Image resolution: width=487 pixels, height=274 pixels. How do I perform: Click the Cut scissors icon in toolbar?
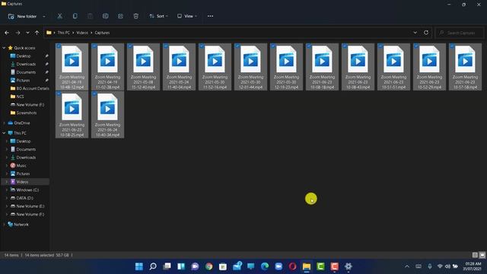click(x=59, y=16)
